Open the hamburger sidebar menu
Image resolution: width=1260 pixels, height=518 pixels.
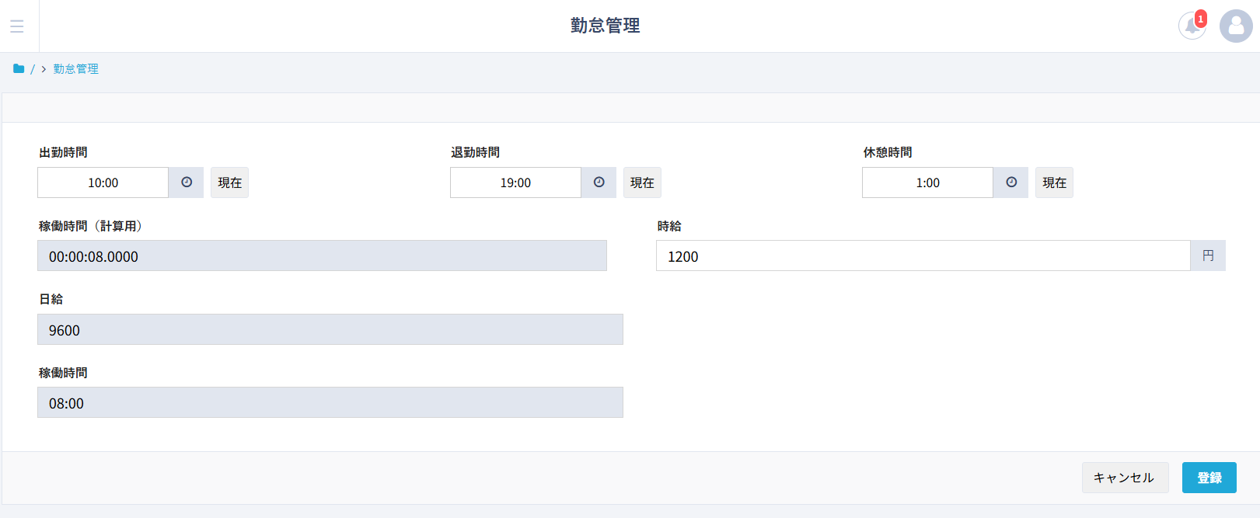(x=17, y=26)
